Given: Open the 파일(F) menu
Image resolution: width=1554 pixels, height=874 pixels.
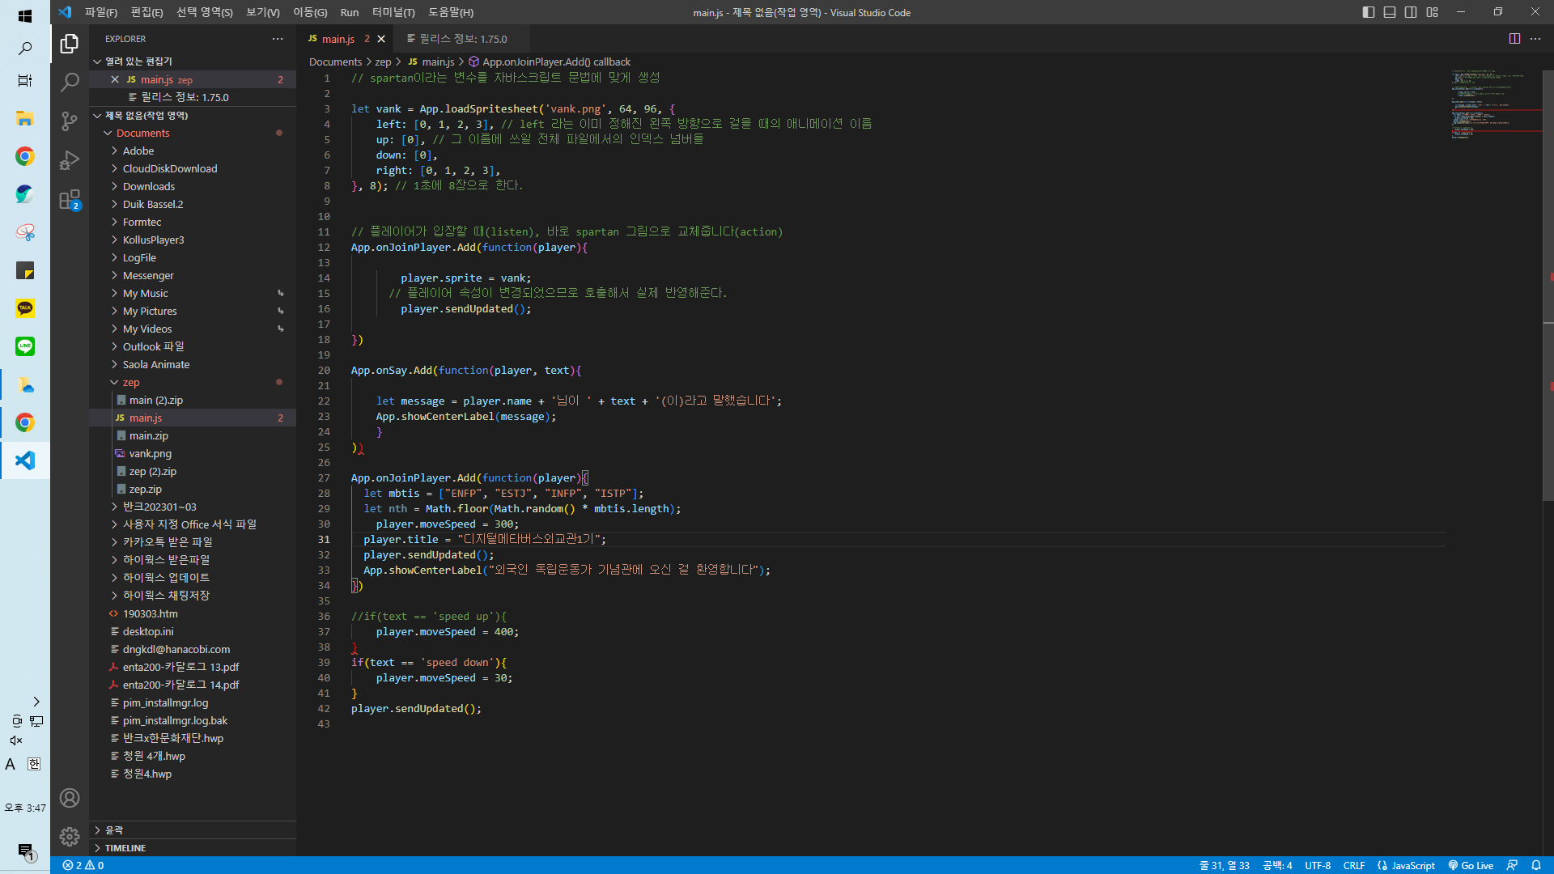Looking at the screenshot, I should pyautogui.click(x=101, y=12).
